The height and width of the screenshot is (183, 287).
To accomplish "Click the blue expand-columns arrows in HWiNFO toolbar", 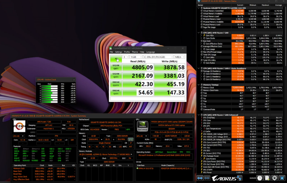I will pos(200,178).
